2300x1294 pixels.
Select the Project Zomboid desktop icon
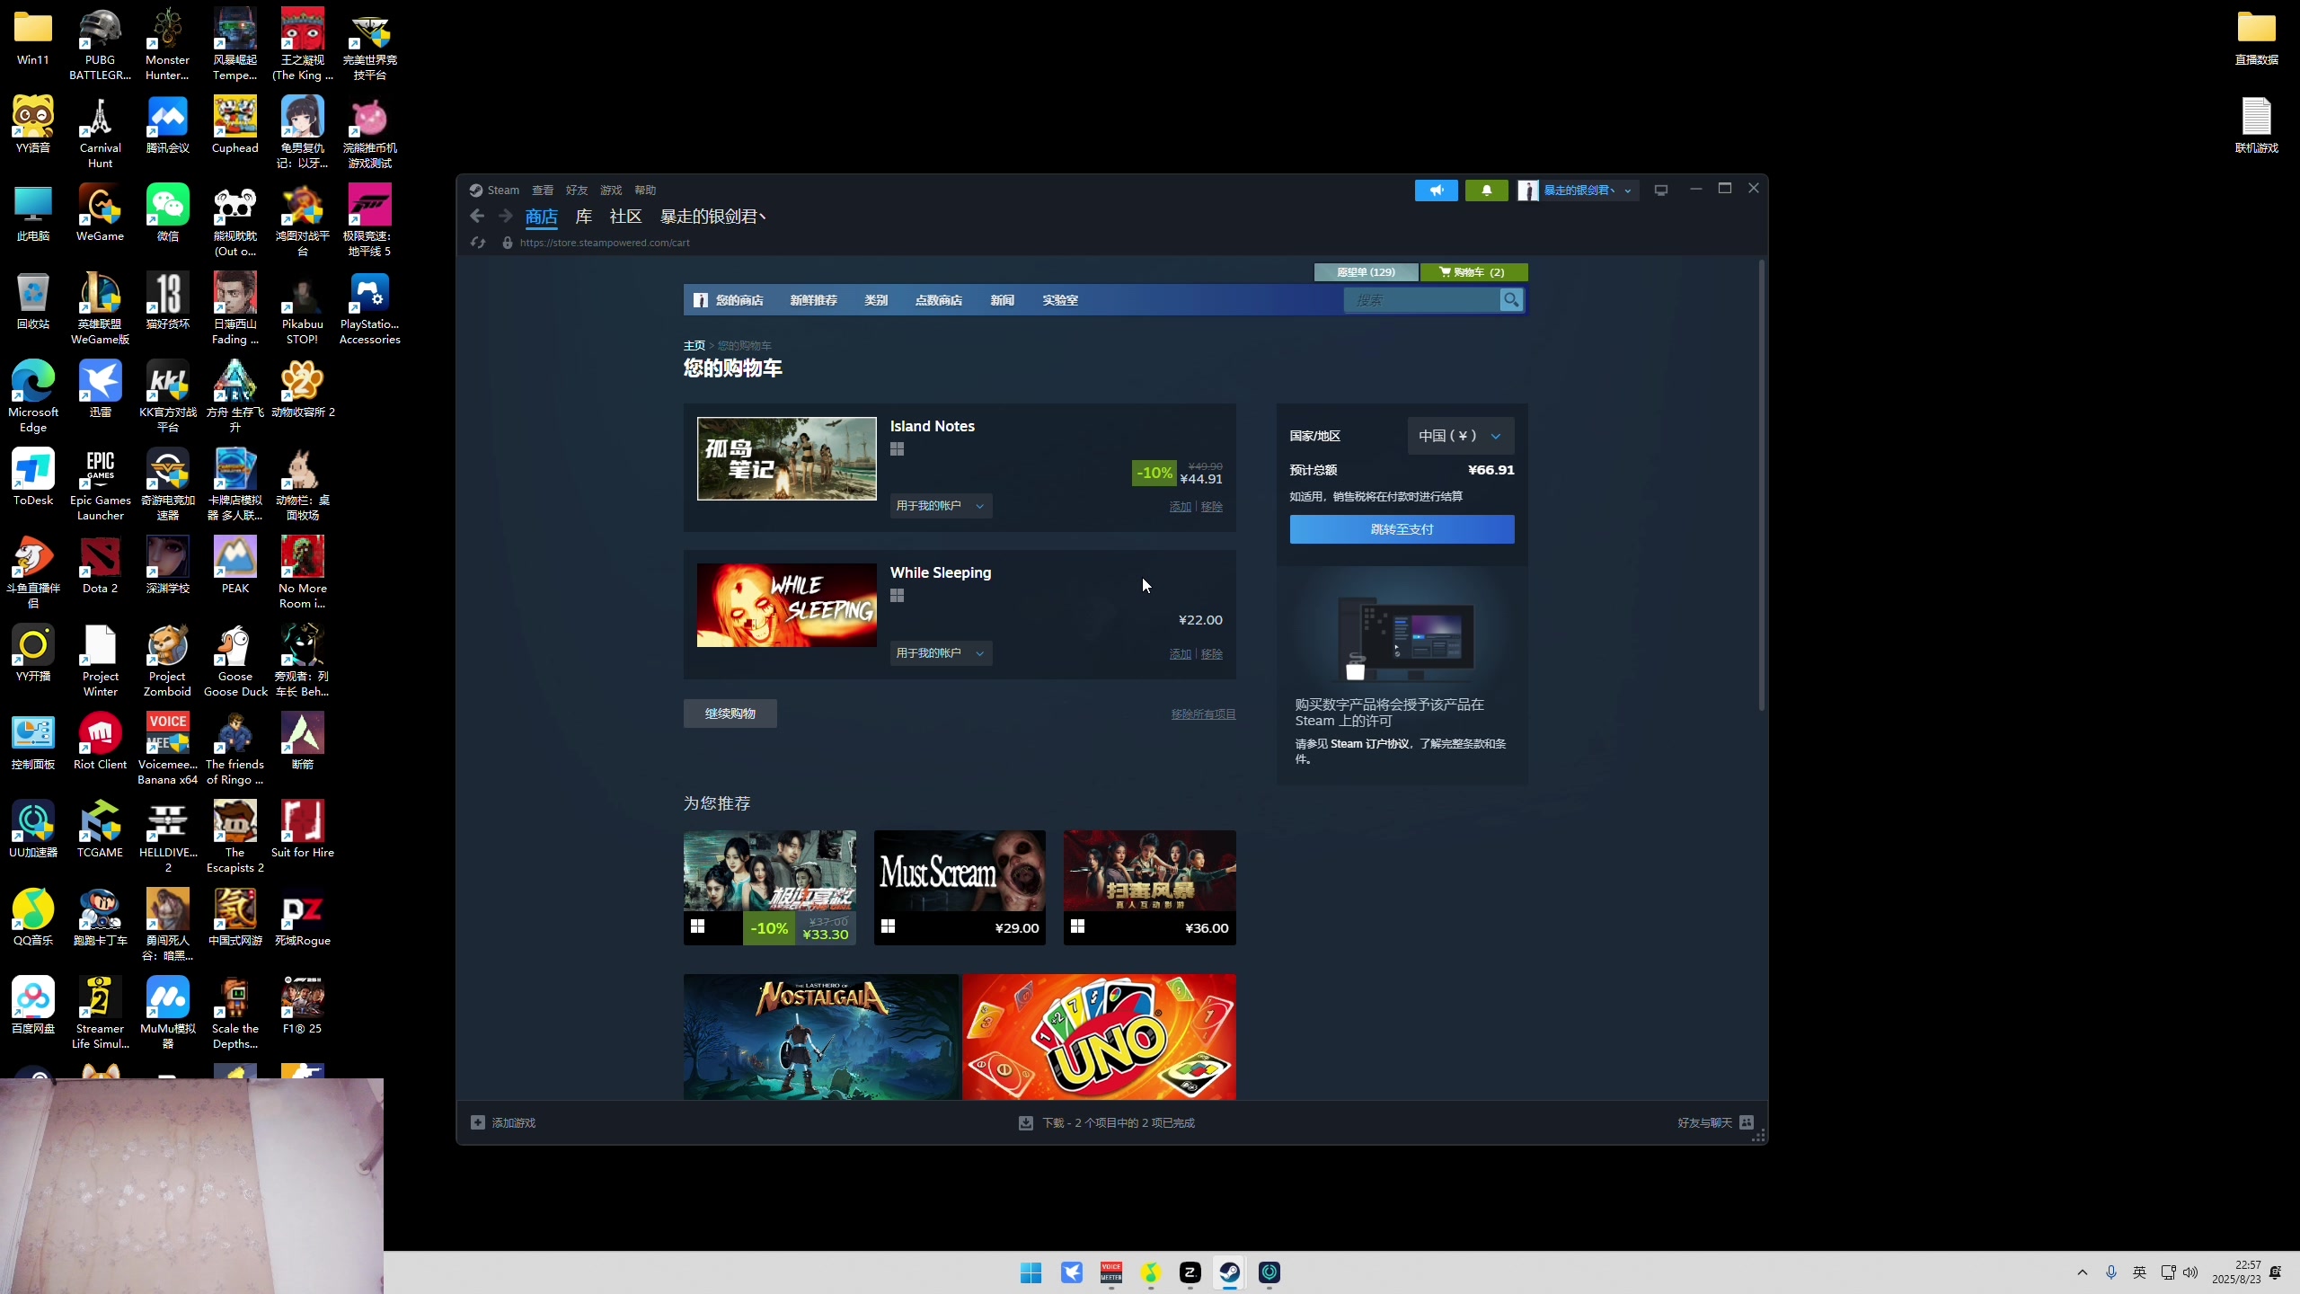[x=168, y=660]
